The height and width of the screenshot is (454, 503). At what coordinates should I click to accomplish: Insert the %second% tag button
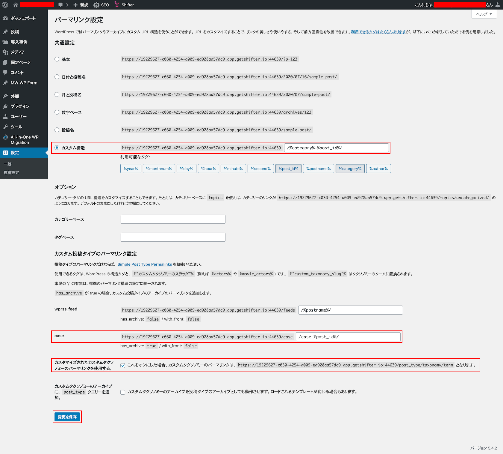[x=261, y=169]
